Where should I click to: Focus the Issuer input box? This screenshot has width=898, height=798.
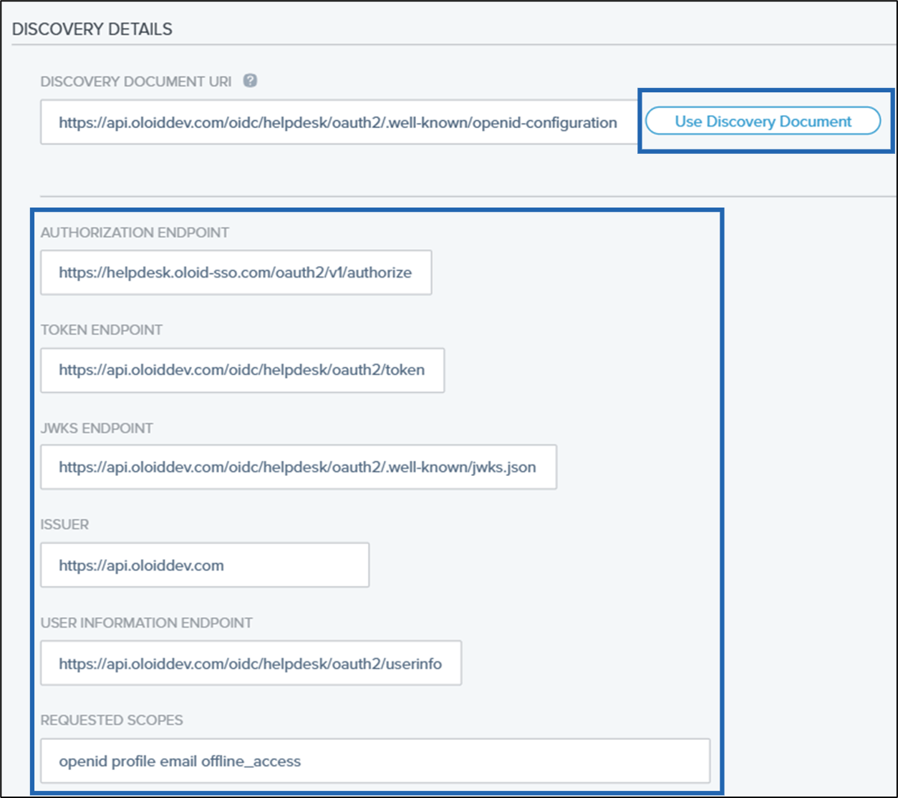(x=205, y=565)
